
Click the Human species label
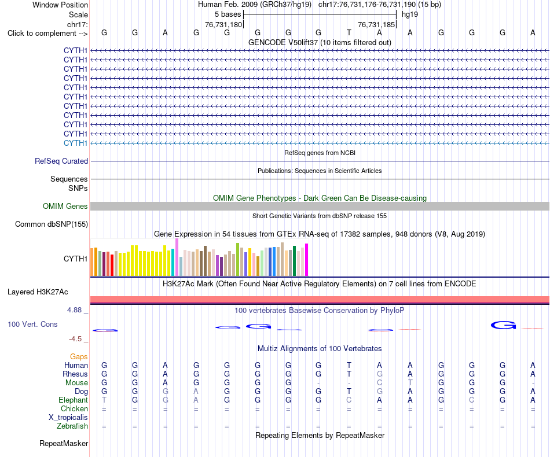(x=76, y=365)
